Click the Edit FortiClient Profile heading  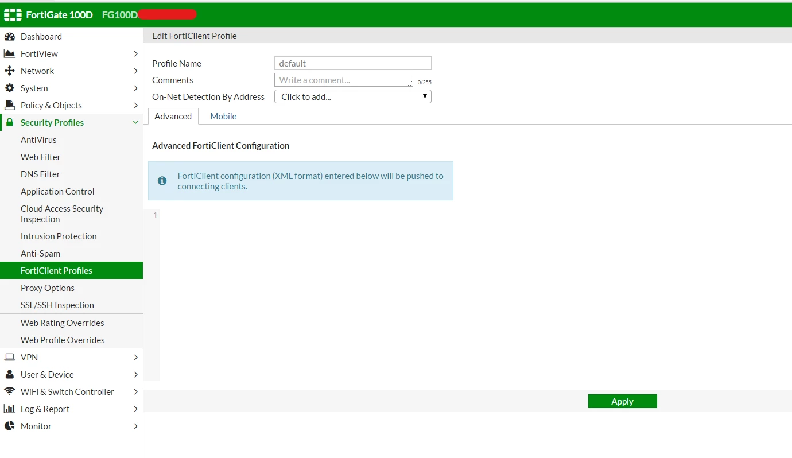[x=195, y=36]
